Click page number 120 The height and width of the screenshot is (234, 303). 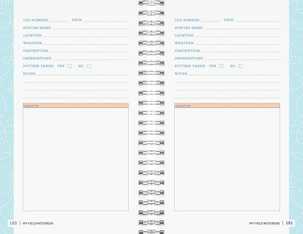pyautogui.click(x=13, y=223)
